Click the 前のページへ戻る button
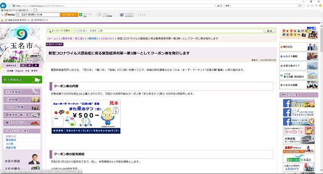Viewport: 323px width, 174px height. coord(55,44)
